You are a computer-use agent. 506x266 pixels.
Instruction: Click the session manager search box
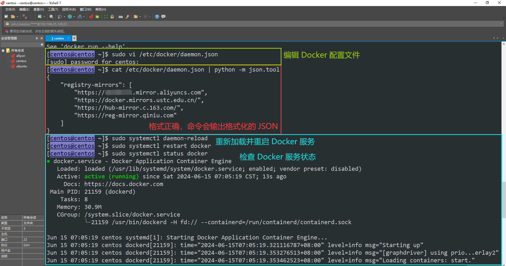(x=21, y=45)
